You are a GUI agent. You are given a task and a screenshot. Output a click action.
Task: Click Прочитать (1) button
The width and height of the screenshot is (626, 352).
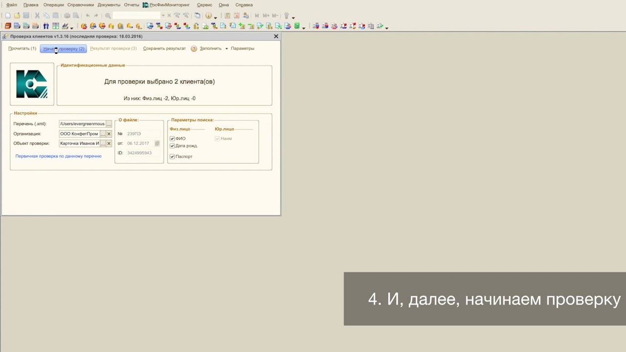[x=22, y=49]
